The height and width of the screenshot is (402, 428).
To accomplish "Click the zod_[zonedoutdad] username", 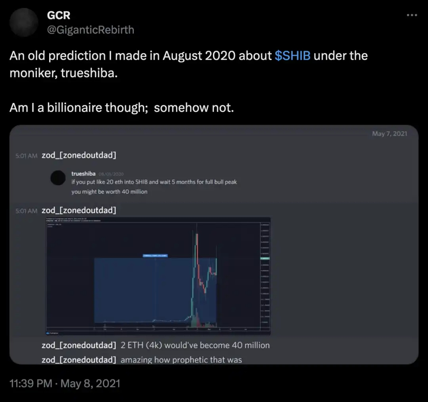I will click(78, 155).
